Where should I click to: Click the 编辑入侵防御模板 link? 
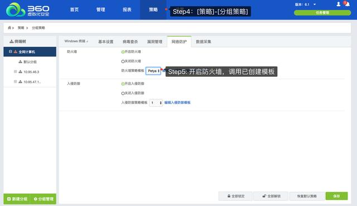tap(177, 102)
